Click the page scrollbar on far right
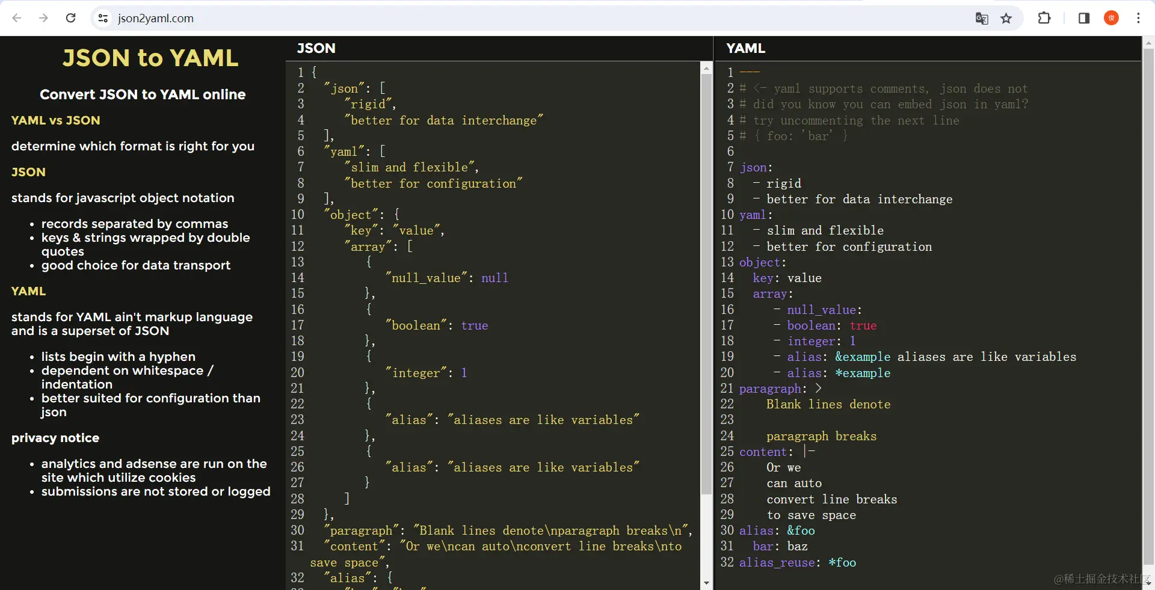Viewport: 1155px width, 590px height. point(1148,307)
